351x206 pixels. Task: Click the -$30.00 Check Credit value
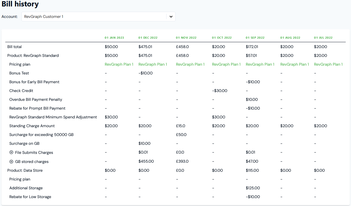tap(220, 91)
